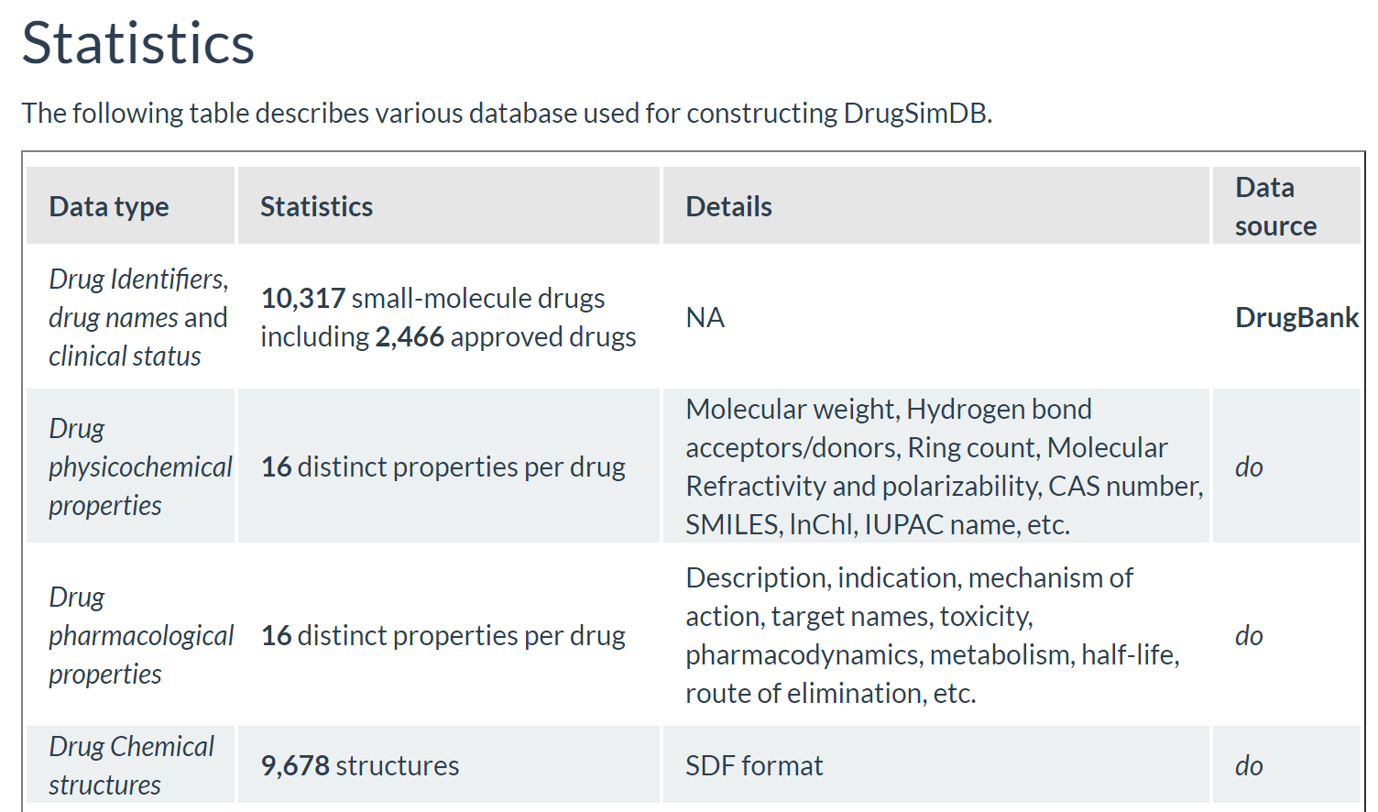Click the 2,466 approved drugs figure
The height and width of the screenshot is (812, 1378).
(409, 336)
